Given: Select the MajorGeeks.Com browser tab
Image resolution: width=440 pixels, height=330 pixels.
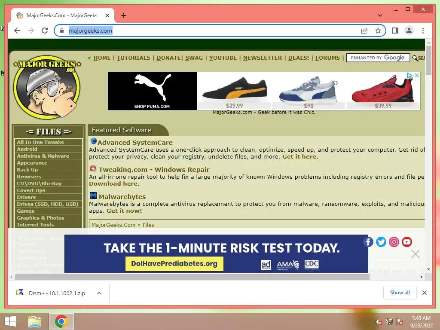Looking at the screenshot, I should click(x=63, y=15).
